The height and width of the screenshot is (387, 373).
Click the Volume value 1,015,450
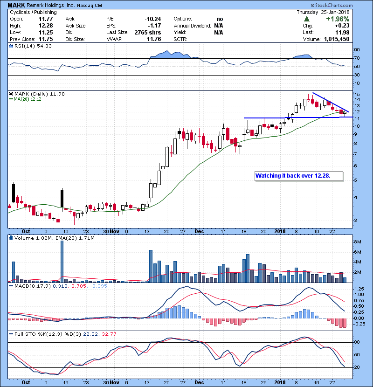(x=337, y=39)
